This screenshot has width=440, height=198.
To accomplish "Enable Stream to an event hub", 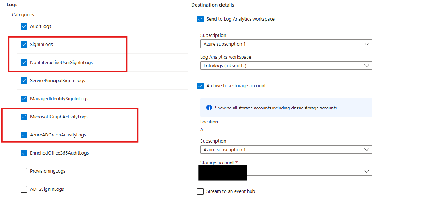I will (200, 191).
